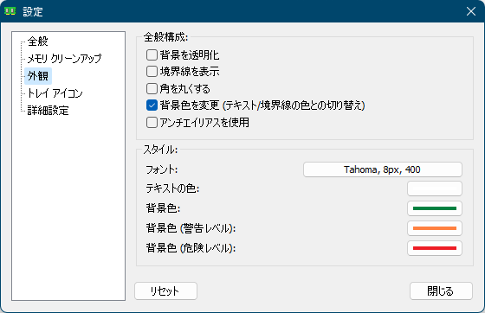Select the 外観 tree item
The image size is (485, 313).
[x=38, y=76]
